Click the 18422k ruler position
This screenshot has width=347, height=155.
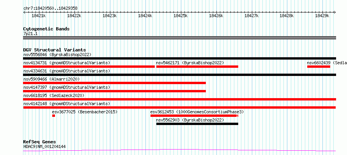74,16
